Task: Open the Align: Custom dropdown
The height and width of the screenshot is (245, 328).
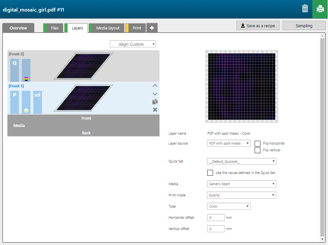Action: 133,44
